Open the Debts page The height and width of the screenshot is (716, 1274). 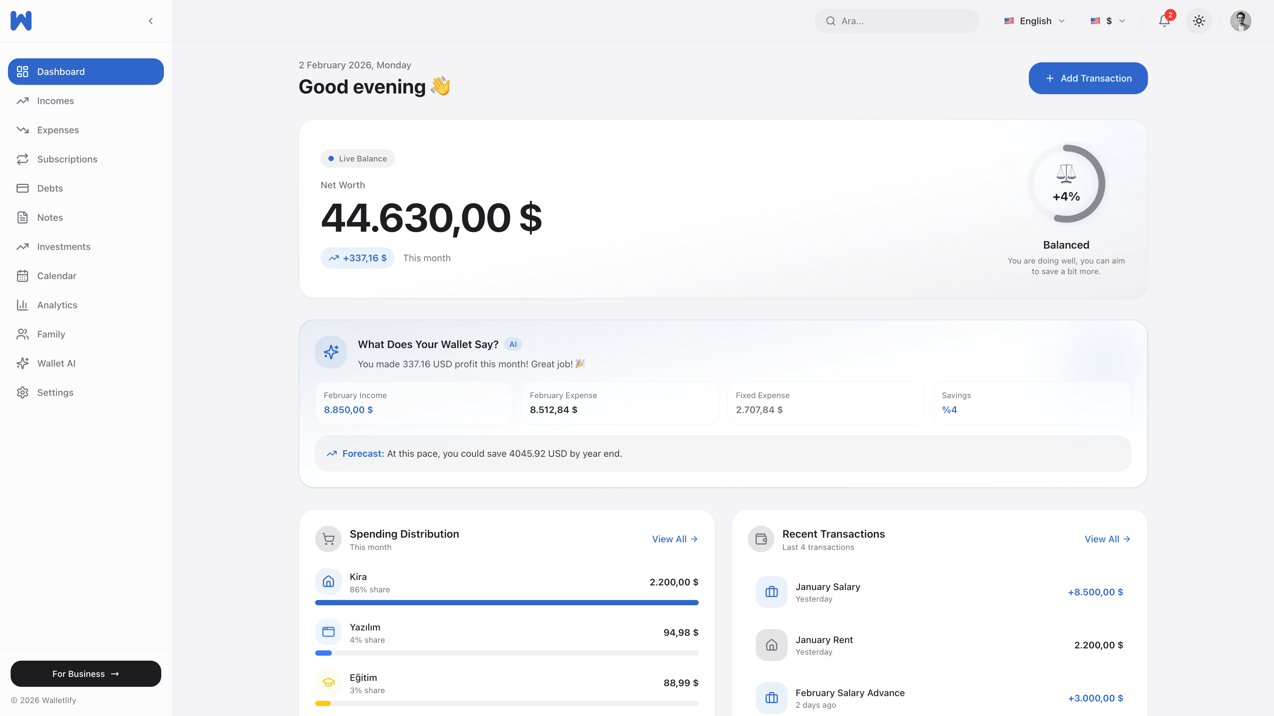pos(49,188)
